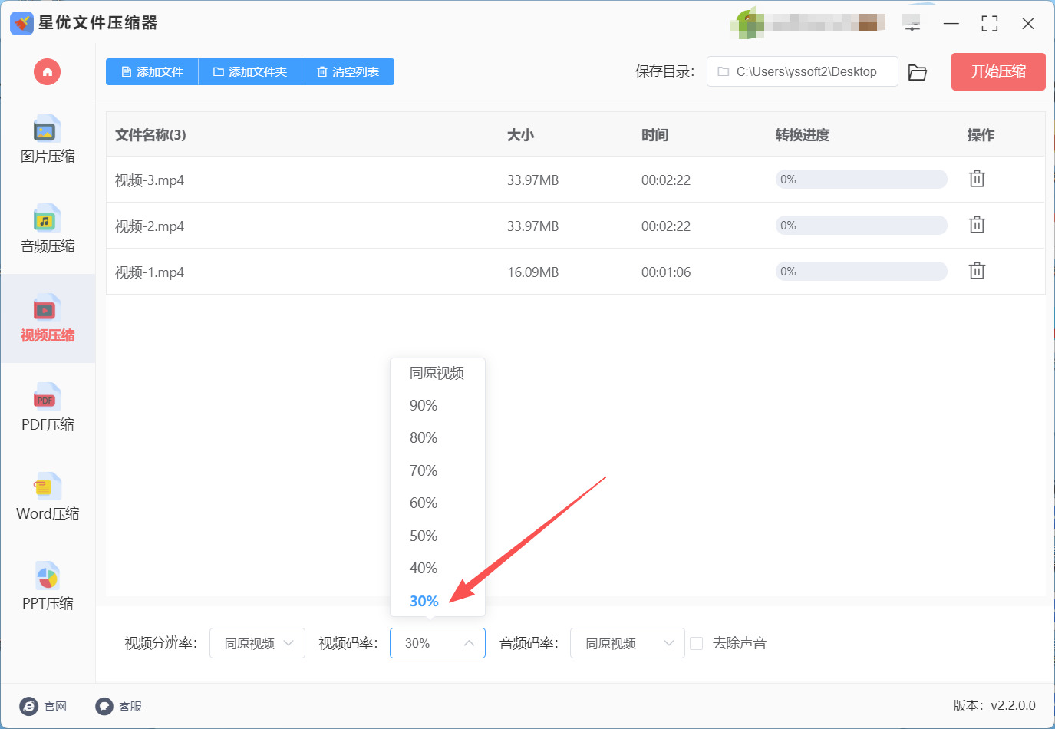Go to PDF压缩 section
Screen dimensions: 1055x729
click(48, 408)
